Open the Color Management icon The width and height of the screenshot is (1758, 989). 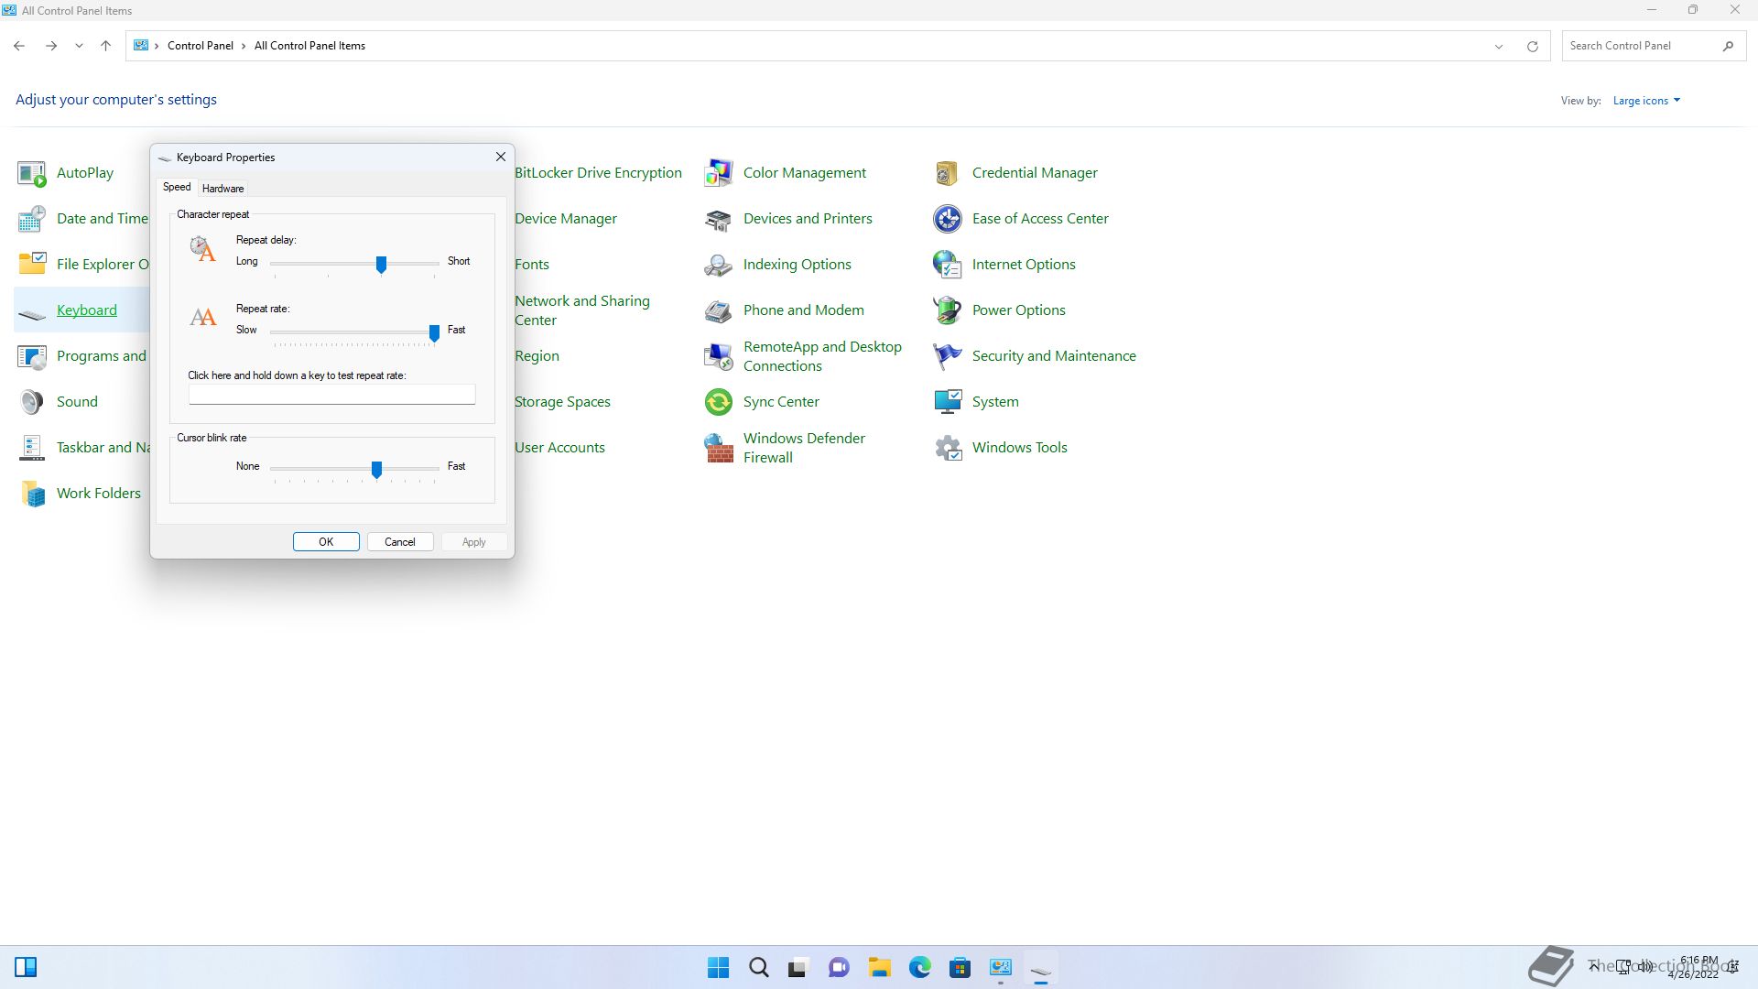(719, 172)
